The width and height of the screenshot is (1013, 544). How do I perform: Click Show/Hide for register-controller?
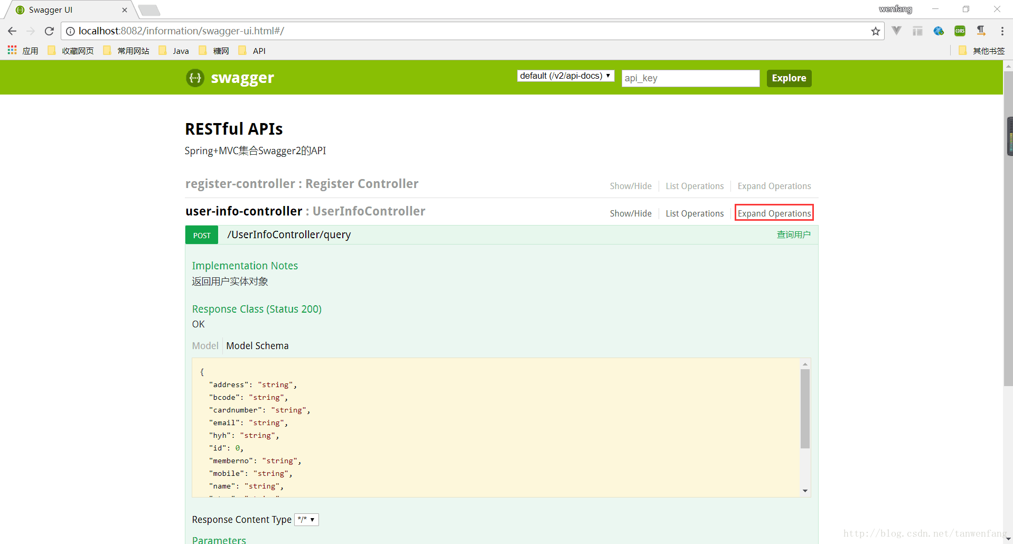point(631,186)
